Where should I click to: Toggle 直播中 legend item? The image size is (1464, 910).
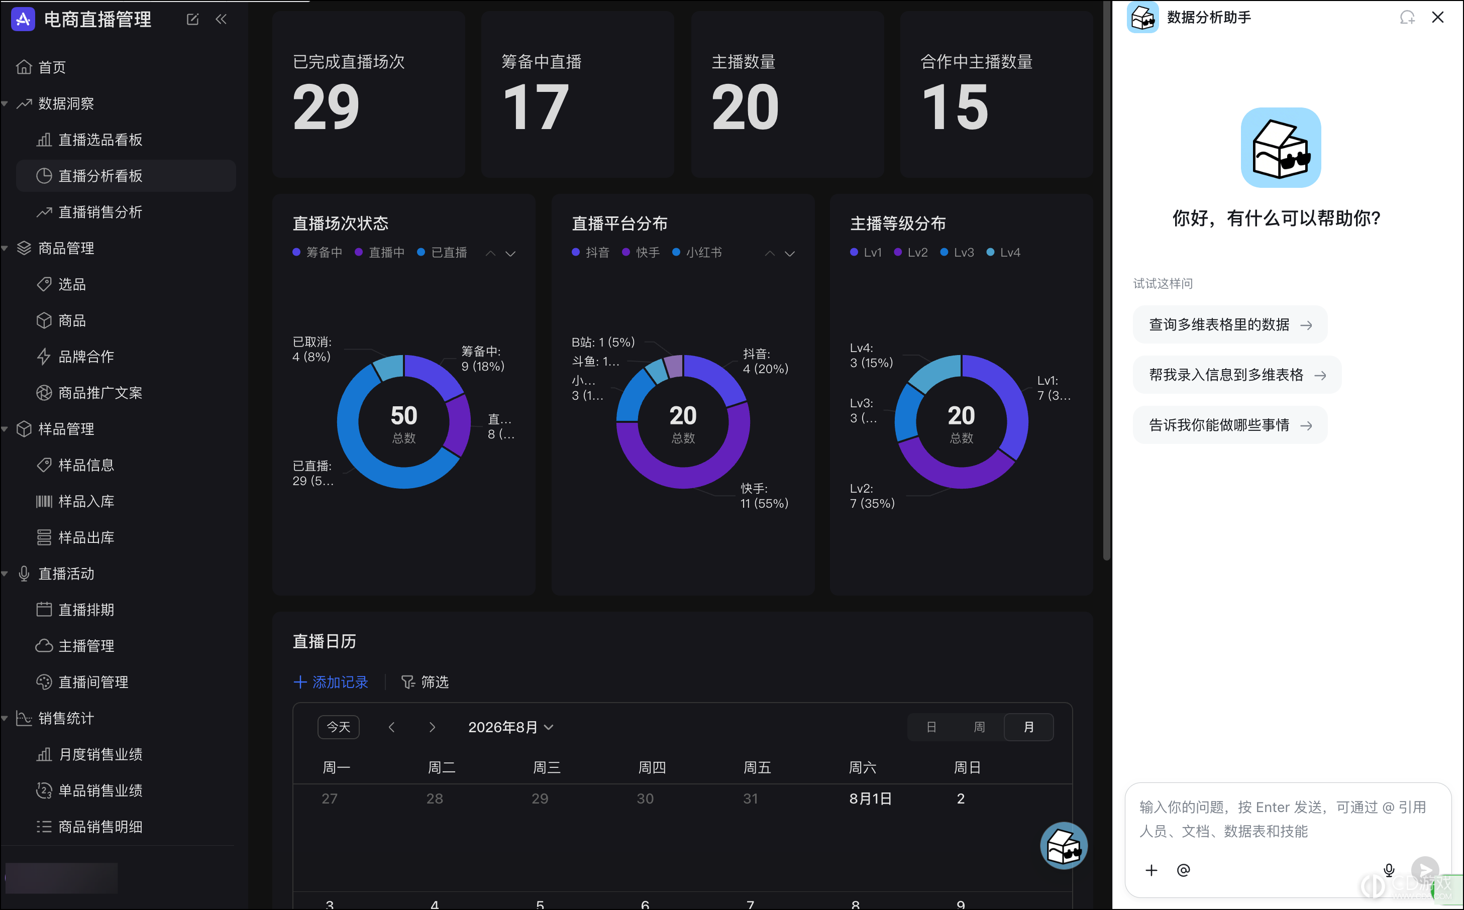point(380,252)
